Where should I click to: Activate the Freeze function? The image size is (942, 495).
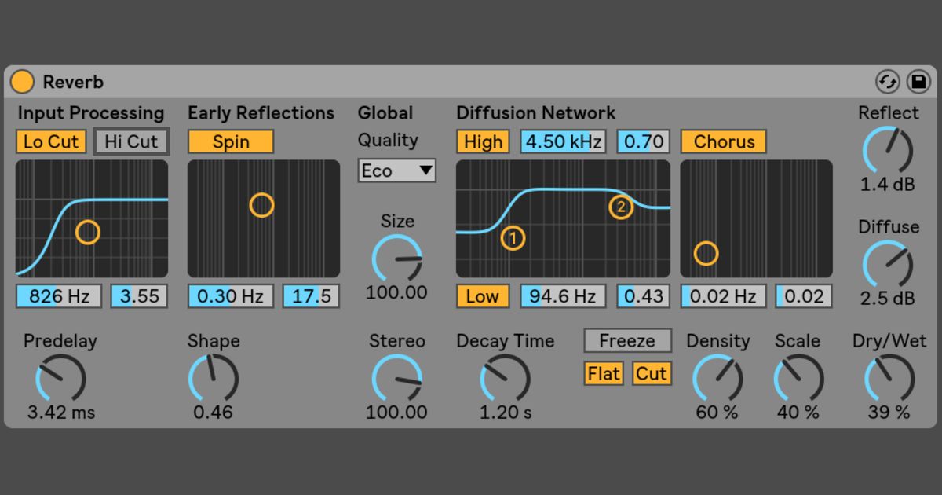click(x=627, y=340)
